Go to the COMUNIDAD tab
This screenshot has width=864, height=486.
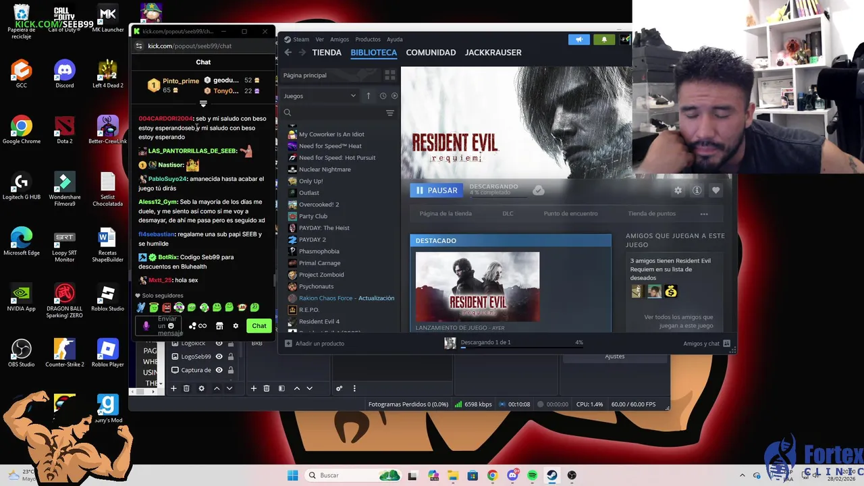(431, 52)
